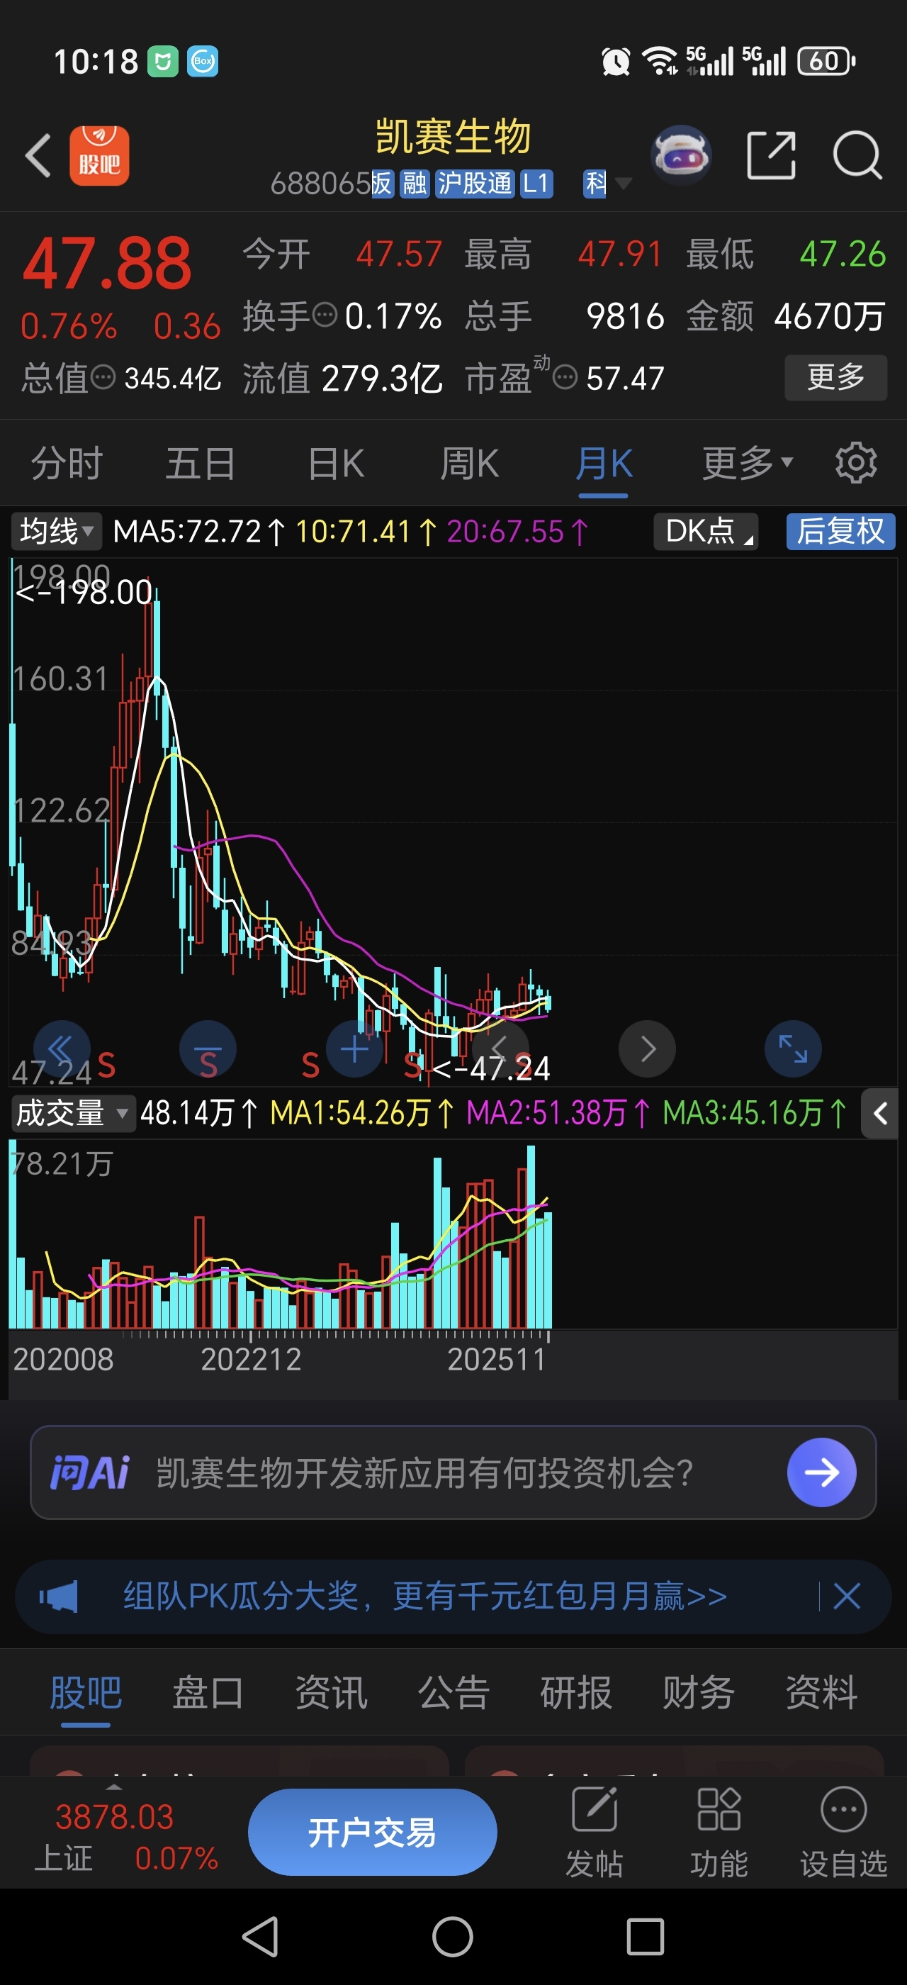Tap the 换手 info smiley icon
Screen dimensions: 907x1985
click(325, 315)
